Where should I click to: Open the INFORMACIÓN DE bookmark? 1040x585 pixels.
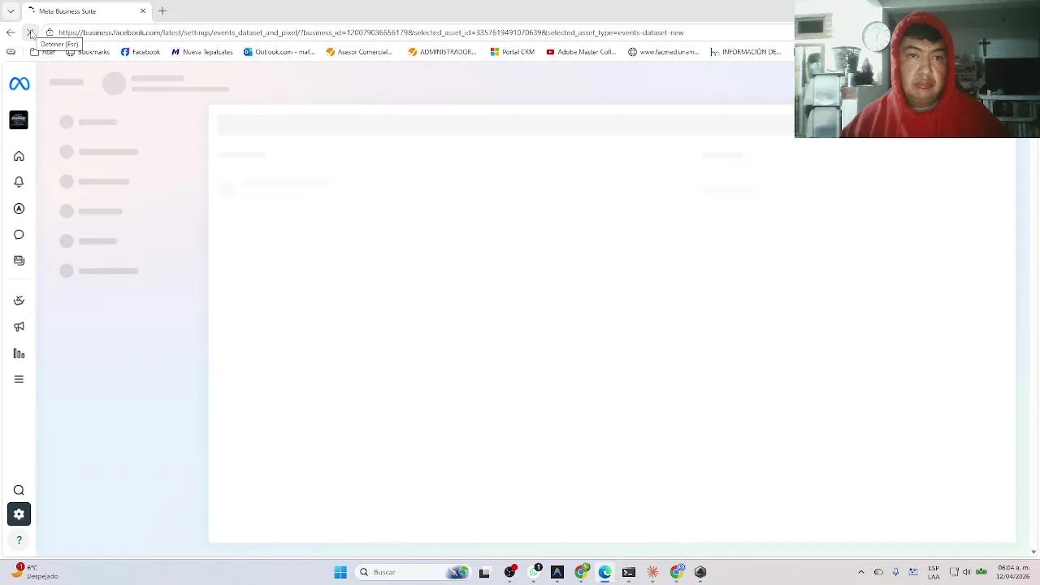(x=745, y=52)
